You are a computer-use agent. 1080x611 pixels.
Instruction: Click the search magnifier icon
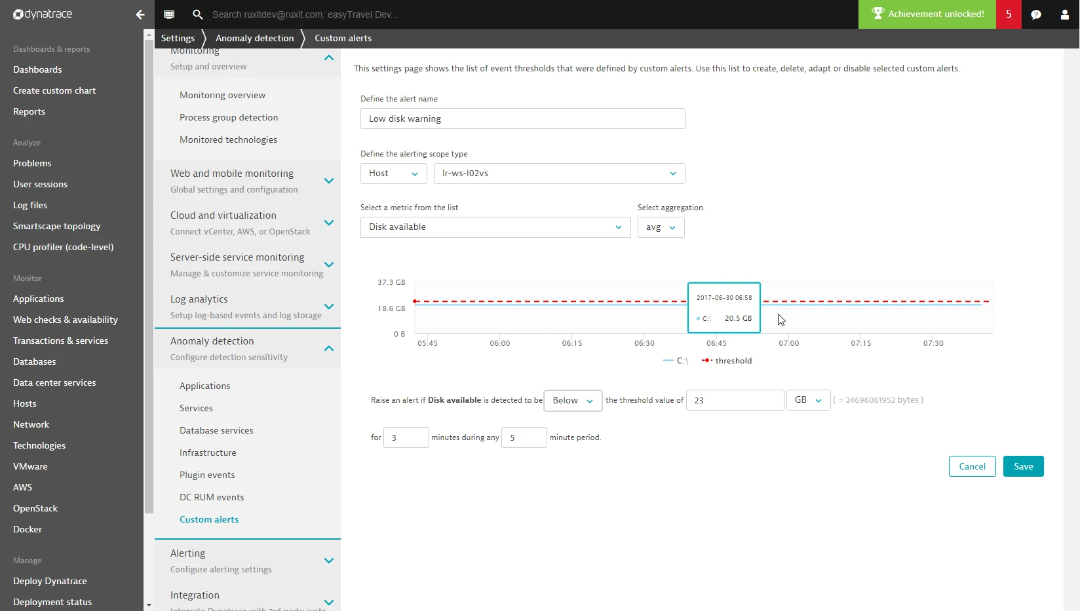coord(197,14)
